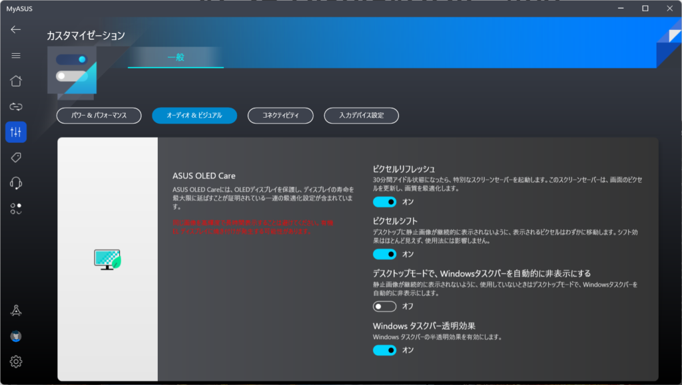Click the Windows タスクバー透明効果 heading
Viewport: 682px width, 385px height.
[424, 326]
